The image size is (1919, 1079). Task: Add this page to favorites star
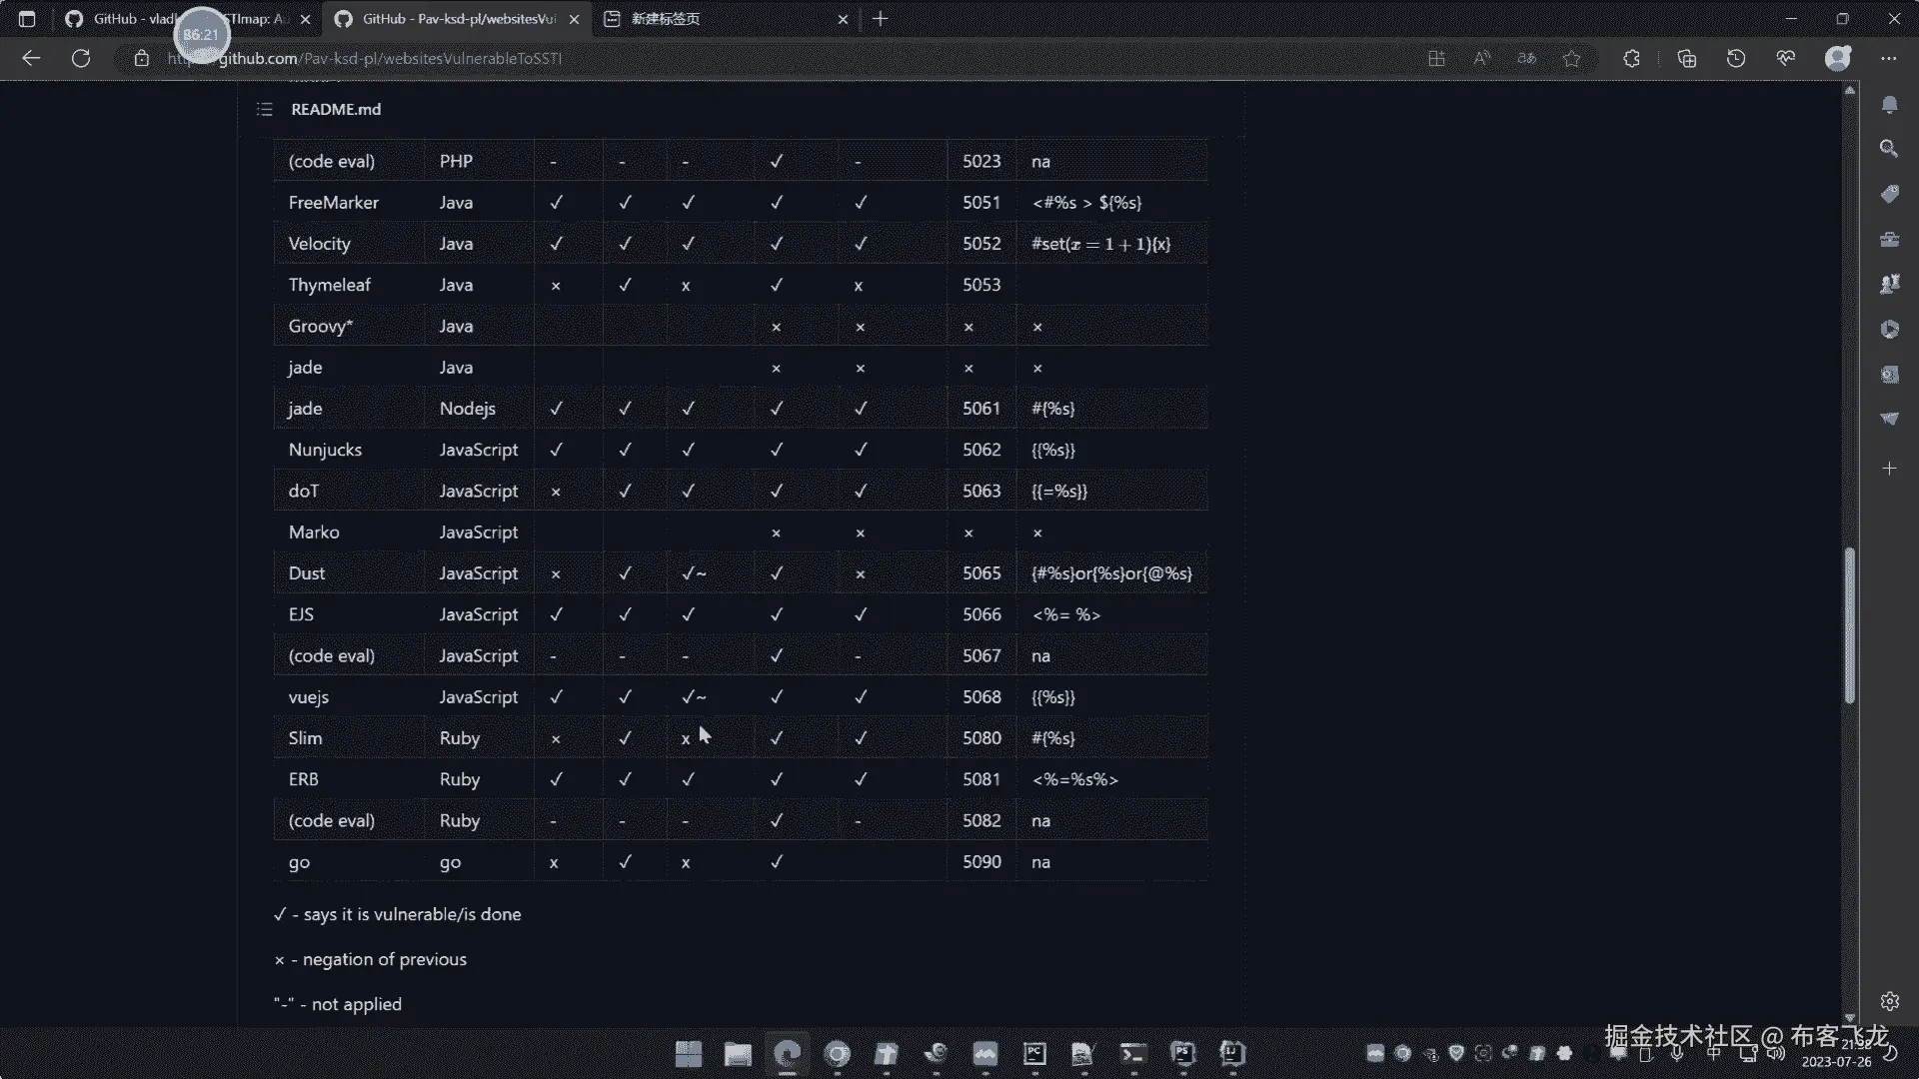pyautogui.click(x=1571, y=58)
